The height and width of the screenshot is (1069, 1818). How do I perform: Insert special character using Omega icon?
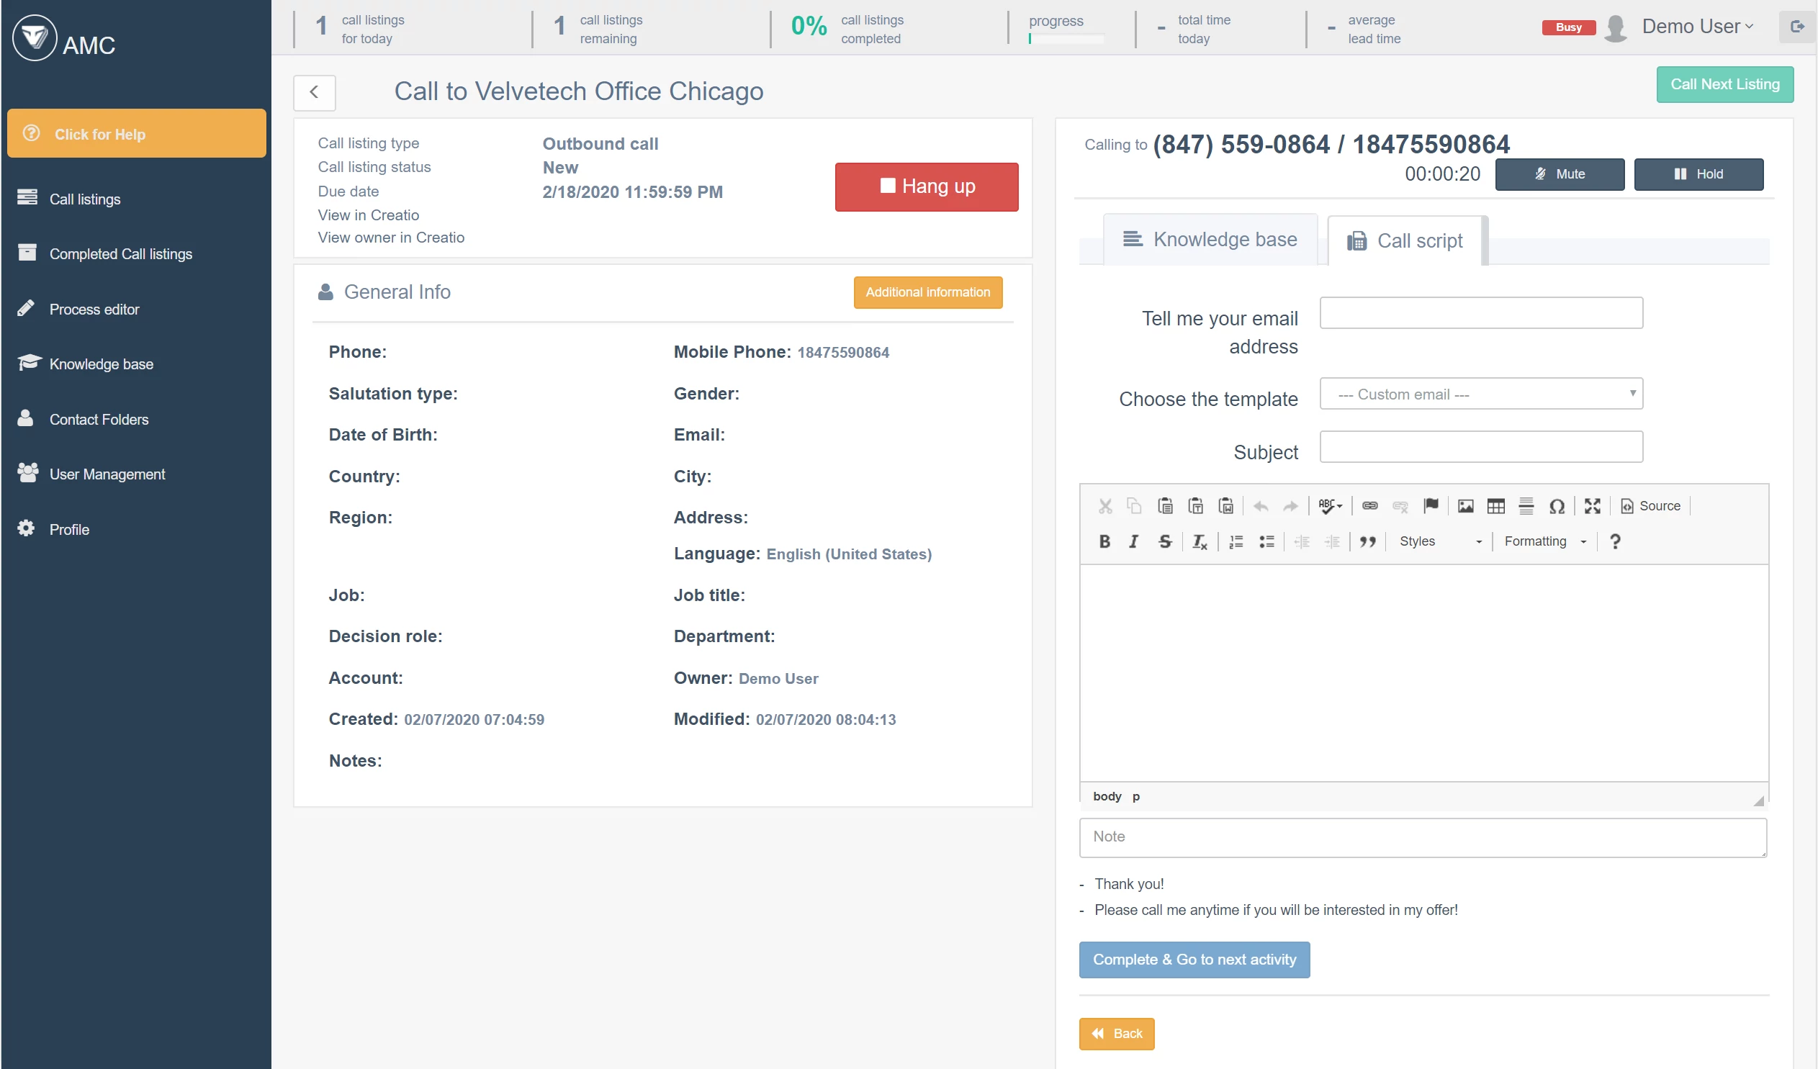click(x=1557, y=505)
